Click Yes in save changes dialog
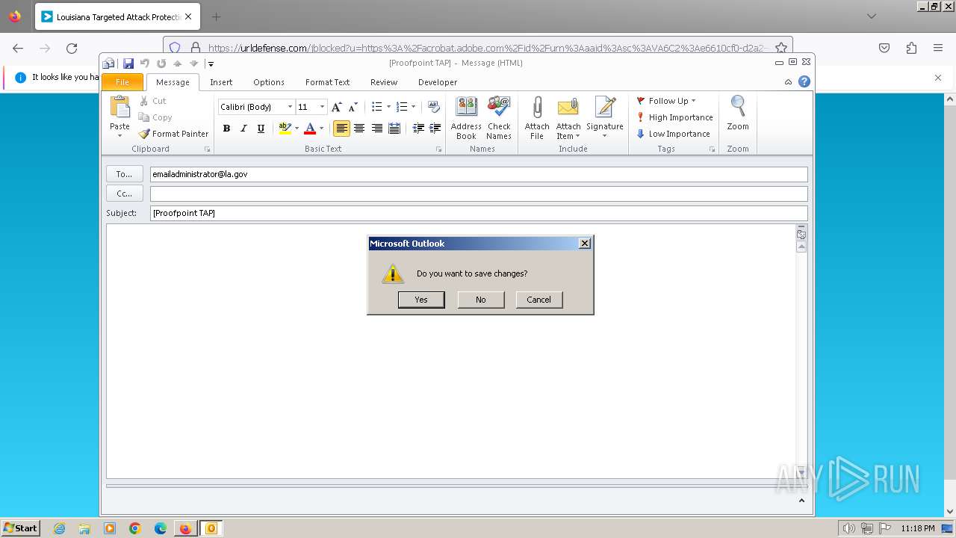This screenshot has width=956, height=538. (x=421, y=300)
